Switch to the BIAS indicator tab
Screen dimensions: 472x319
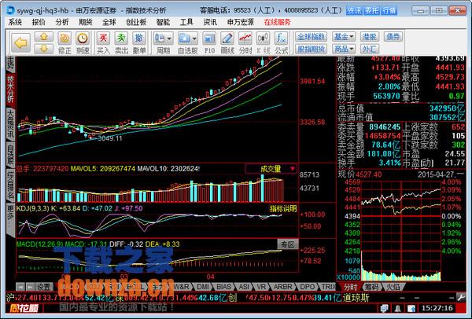223,287
